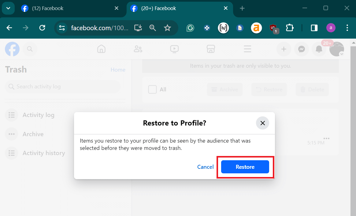Open the account profile picture menu
The image size is (356, 216).
[x=337, y=49]
